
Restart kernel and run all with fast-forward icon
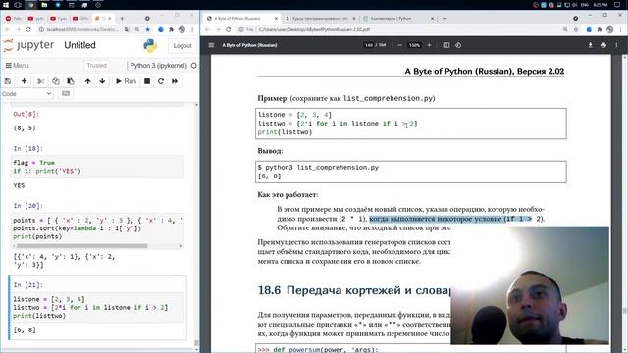[175, 81]
